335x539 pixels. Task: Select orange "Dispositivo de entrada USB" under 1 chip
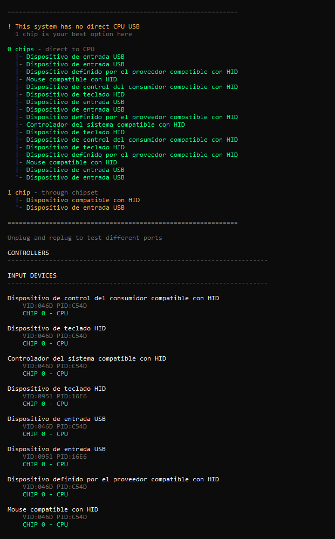76,208
